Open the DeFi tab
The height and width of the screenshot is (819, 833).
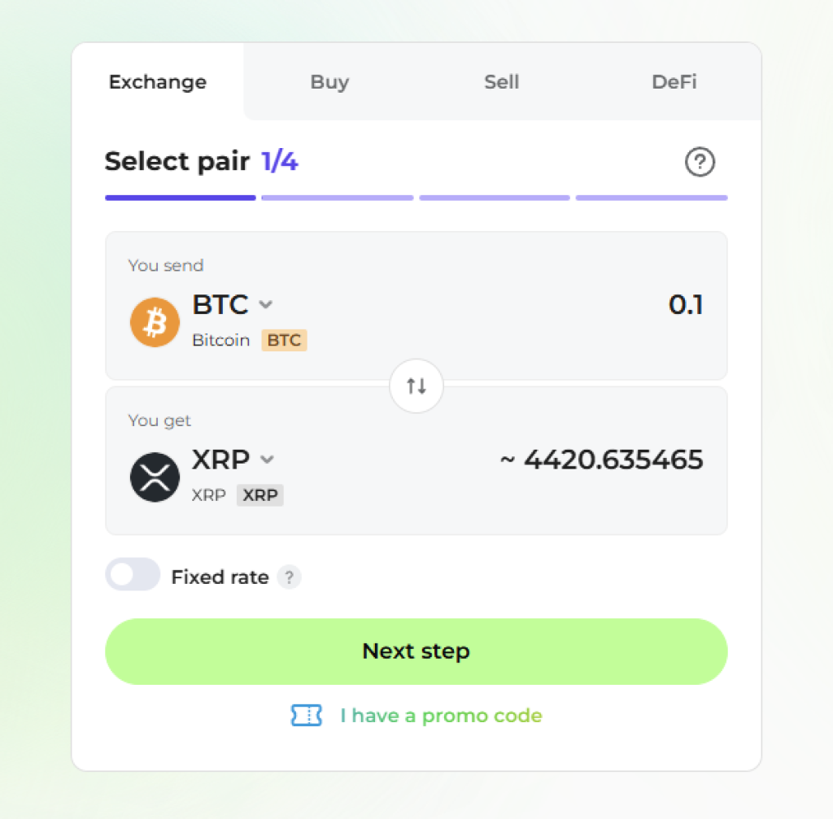pyautogui.click(x=674, y=82)
